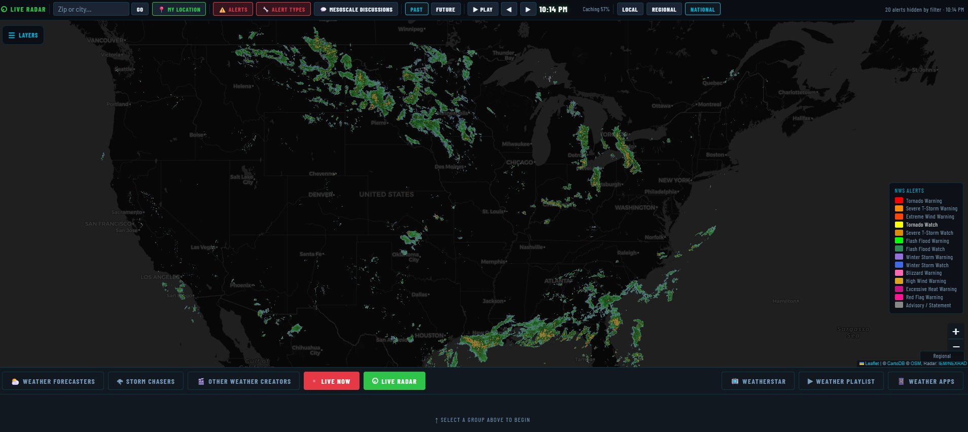Click the Caching 57% progress indicator

tap(596, 9)
